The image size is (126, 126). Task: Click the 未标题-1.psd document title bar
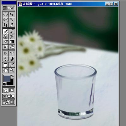click(x=68, y=4)
